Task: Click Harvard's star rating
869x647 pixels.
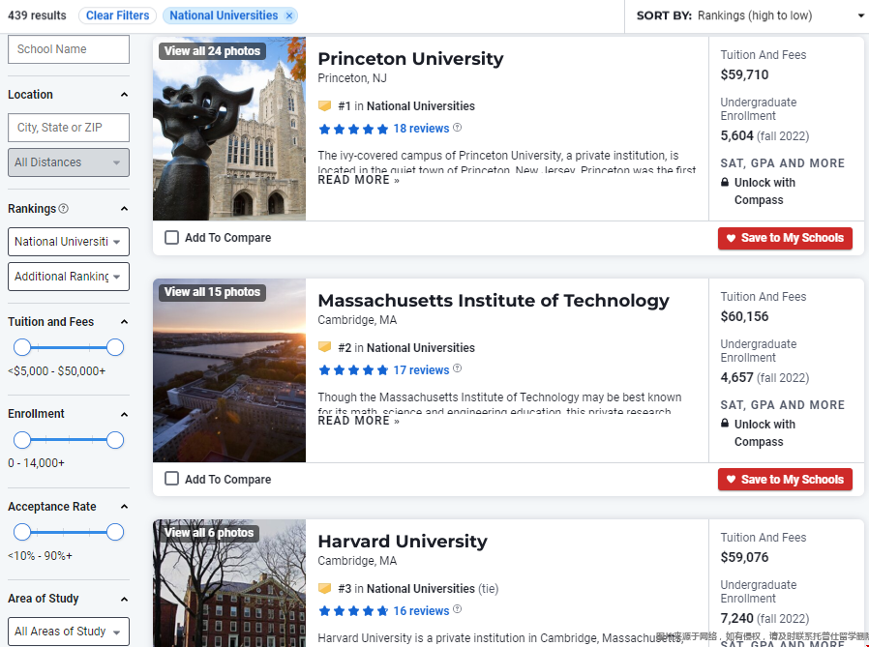Action: 353,611
